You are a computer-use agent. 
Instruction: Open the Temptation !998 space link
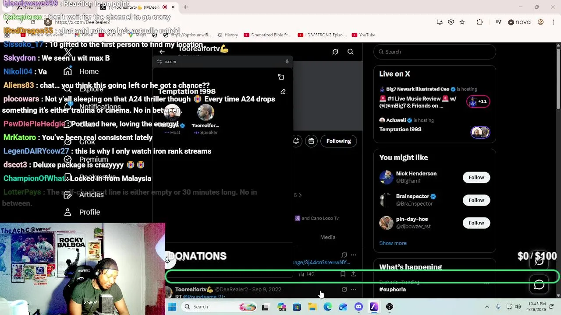pyautogui.click(x=400, y=129)
